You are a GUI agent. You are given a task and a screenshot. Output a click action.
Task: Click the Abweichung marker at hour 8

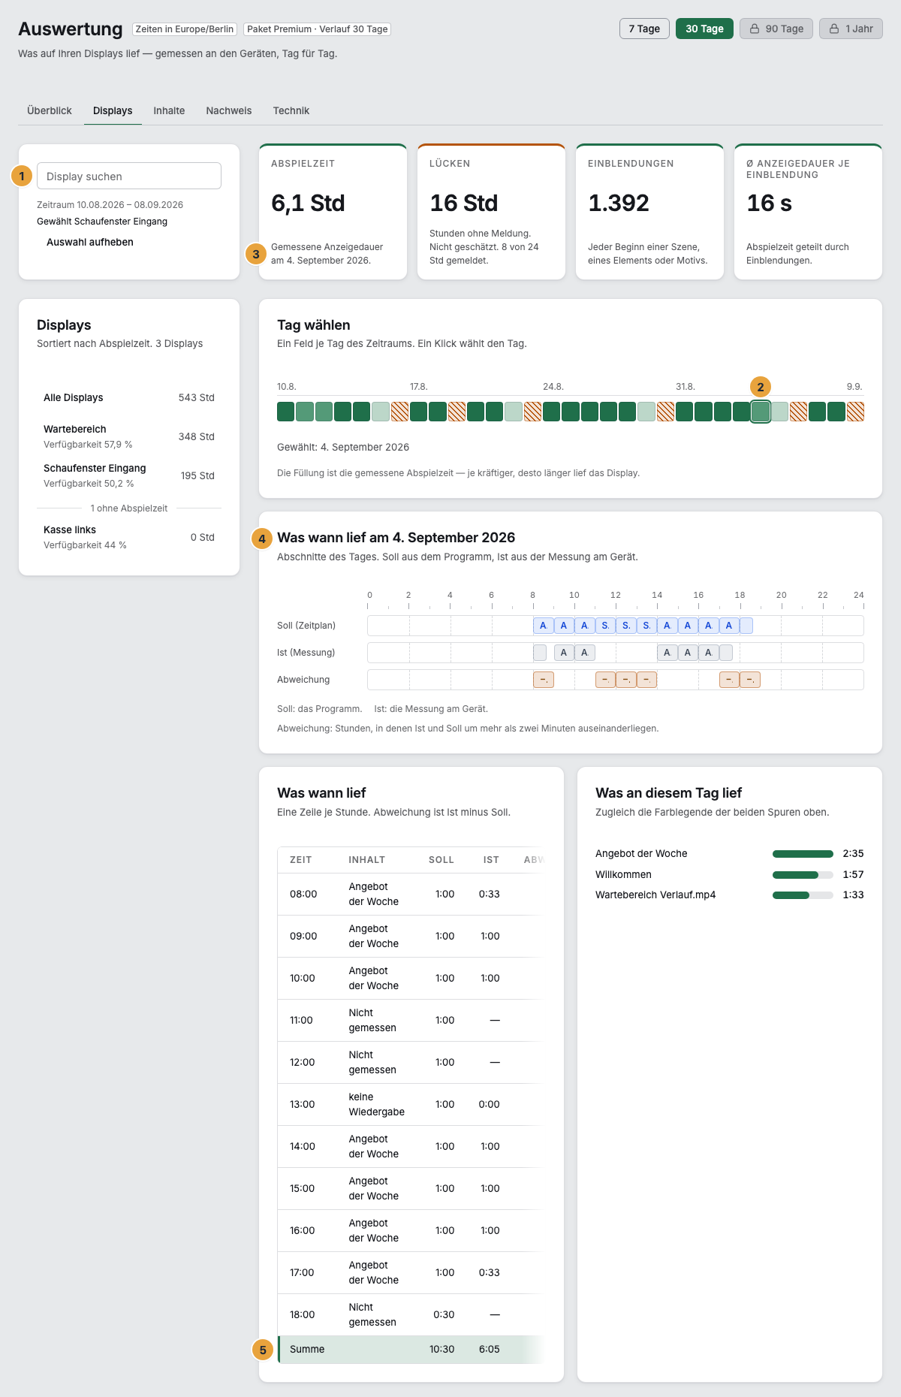(x=543, y=680)
